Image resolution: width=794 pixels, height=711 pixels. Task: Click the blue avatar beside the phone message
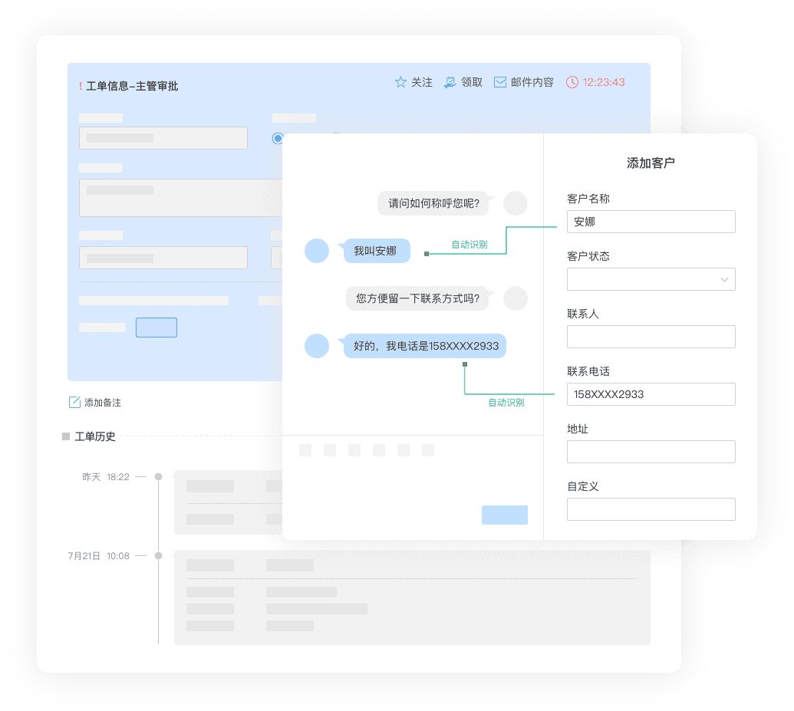pos(317,346)
